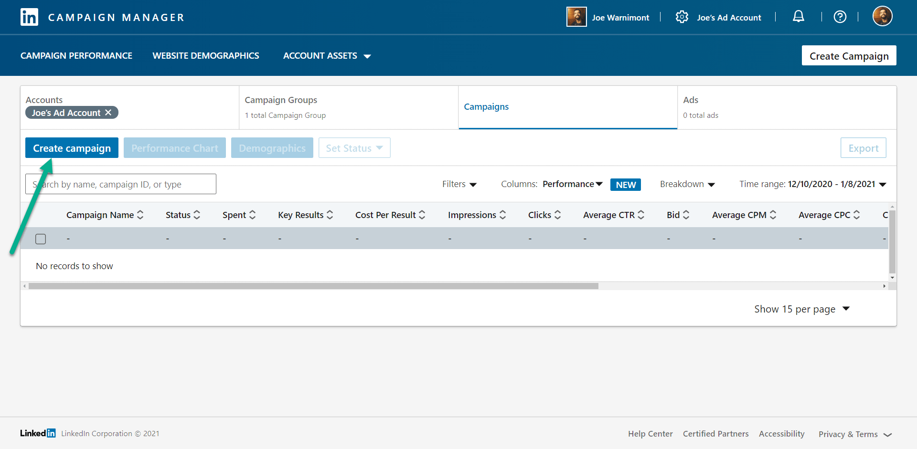
Task: Sort by Bid column arrows
Action: pyautogui.click(x=686, y=215)
